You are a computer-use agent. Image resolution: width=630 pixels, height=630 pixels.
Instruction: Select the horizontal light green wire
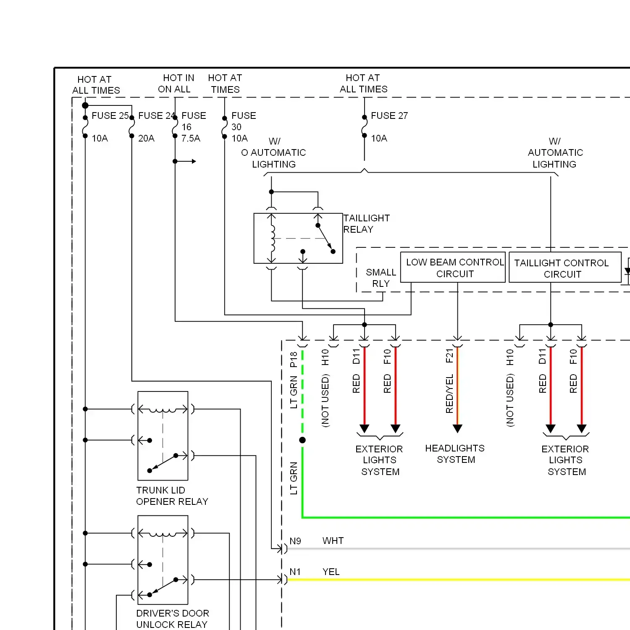coord(462,517)
